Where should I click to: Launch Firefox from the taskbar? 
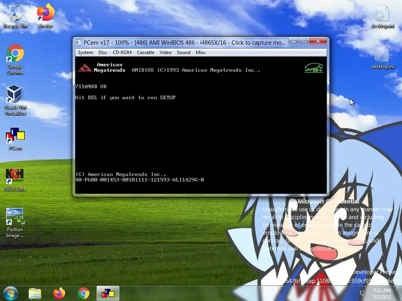pyautogui.click(x=59, y=293)
